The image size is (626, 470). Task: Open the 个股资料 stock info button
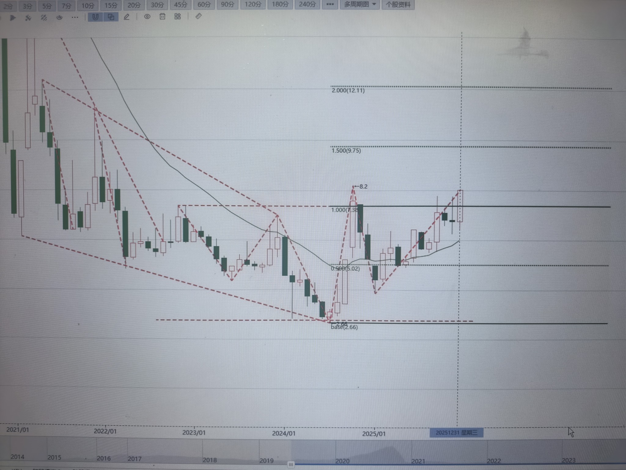click(x=398, y=5)
